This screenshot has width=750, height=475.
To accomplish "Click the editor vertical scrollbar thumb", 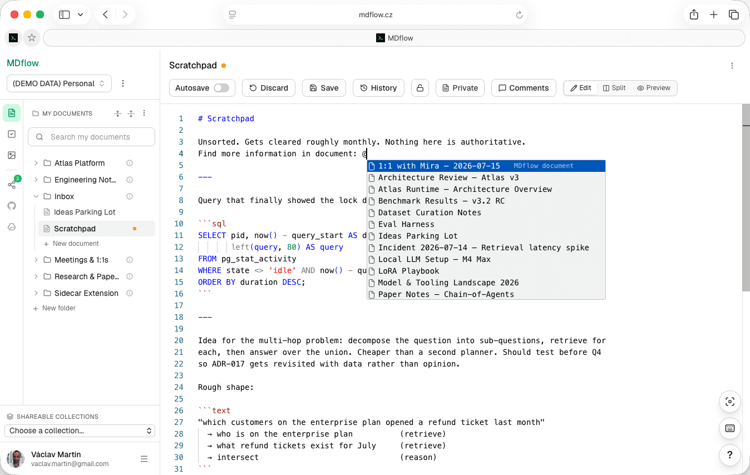I will point(746,197).
